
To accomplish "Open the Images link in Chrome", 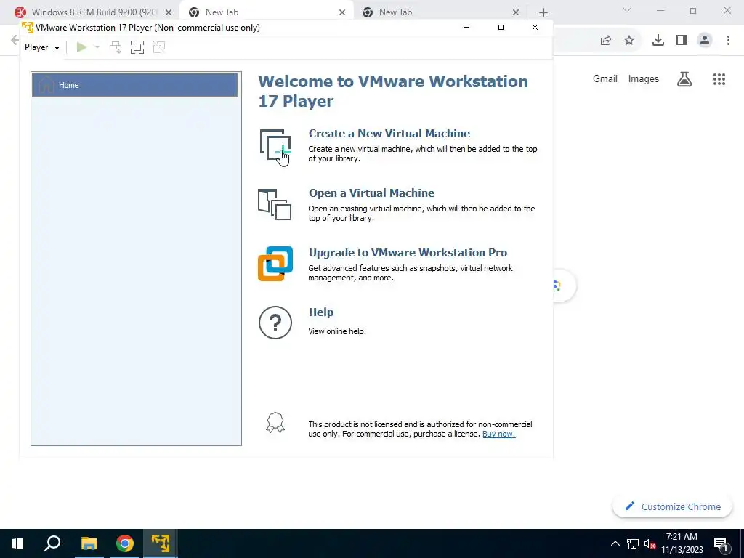I will (x=644, y=78).
